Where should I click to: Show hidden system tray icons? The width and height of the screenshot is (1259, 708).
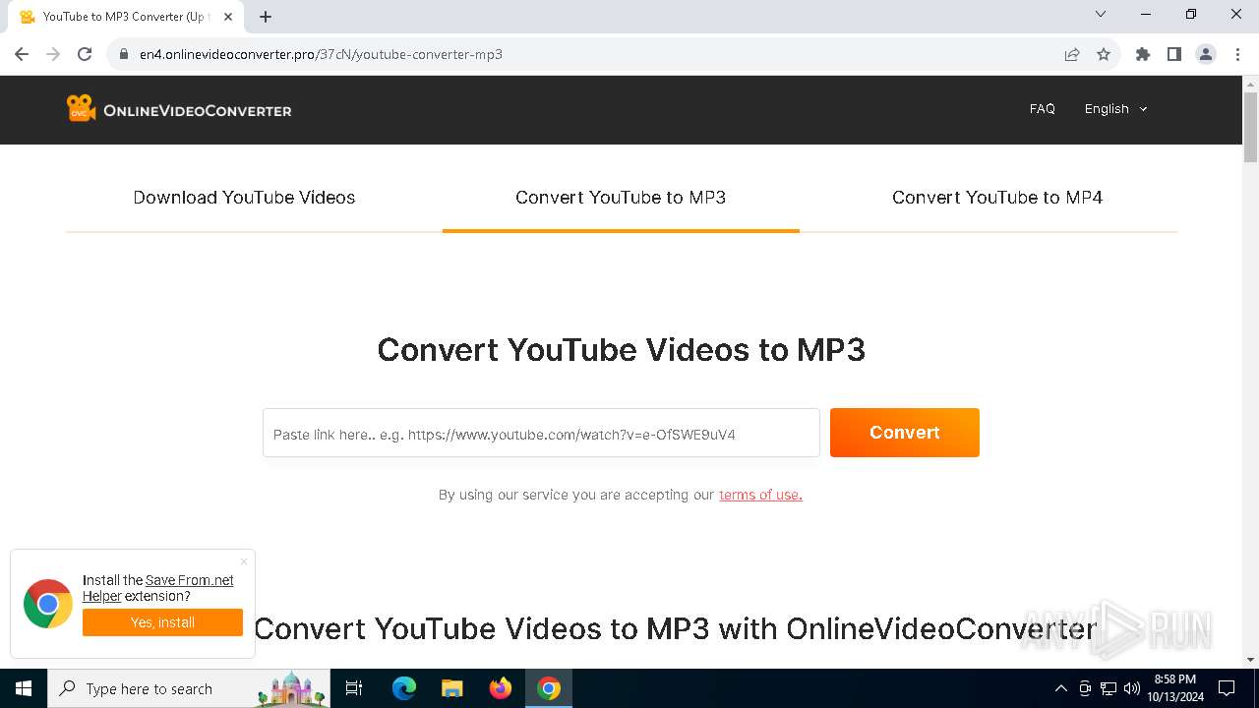[x=1060, y=688]
